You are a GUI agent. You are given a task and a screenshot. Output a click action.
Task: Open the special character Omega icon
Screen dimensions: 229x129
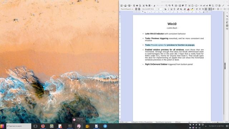click(196, 6)
